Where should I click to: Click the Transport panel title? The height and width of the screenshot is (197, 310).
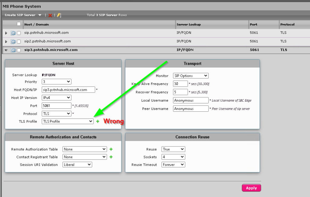pyautogui.click(x=192, y=64)
